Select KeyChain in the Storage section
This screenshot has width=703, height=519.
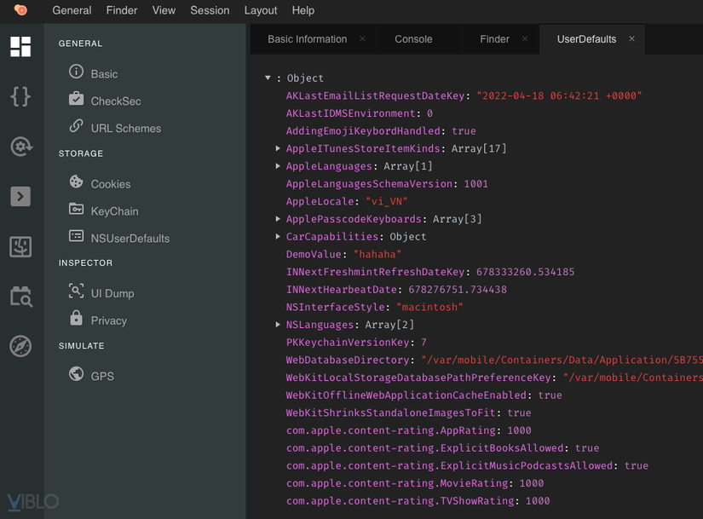coord(114,210)
